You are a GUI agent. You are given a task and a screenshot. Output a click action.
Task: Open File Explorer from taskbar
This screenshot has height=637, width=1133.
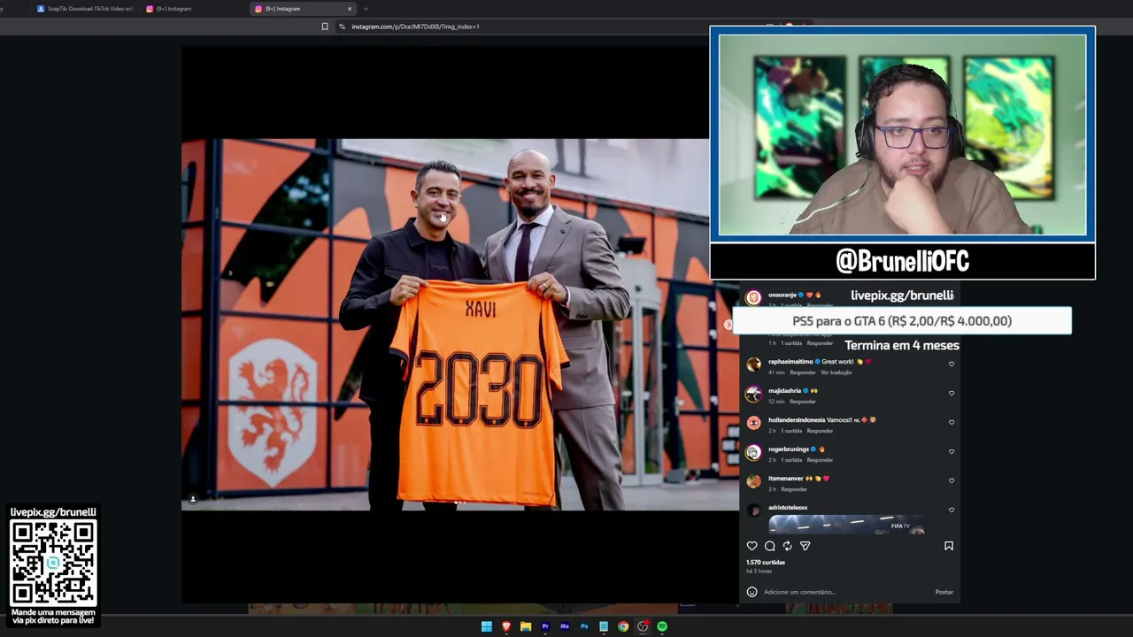pos(526,626)
